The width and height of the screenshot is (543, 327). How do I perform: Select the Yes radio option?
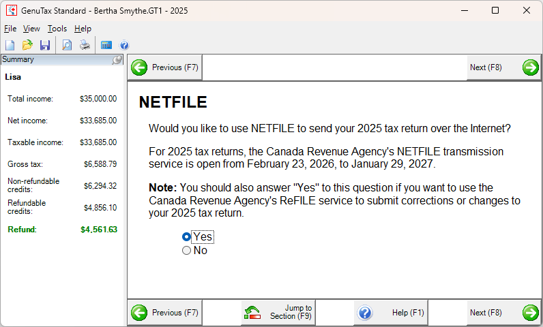pos(187,237)
